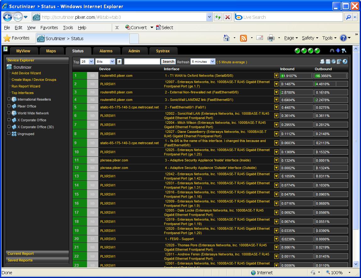Click the browser Back arrow button
Viewport: 361px width, 278px height.
click(8, 17)
